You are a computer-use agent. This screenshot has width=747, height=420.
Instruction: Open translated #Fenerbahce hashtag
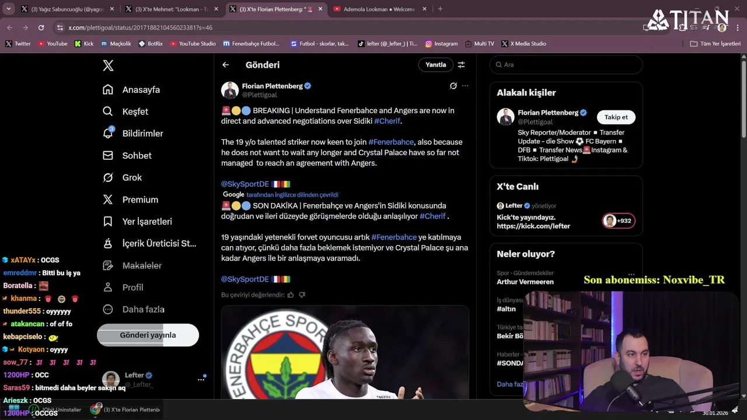(x=394, y=237)
